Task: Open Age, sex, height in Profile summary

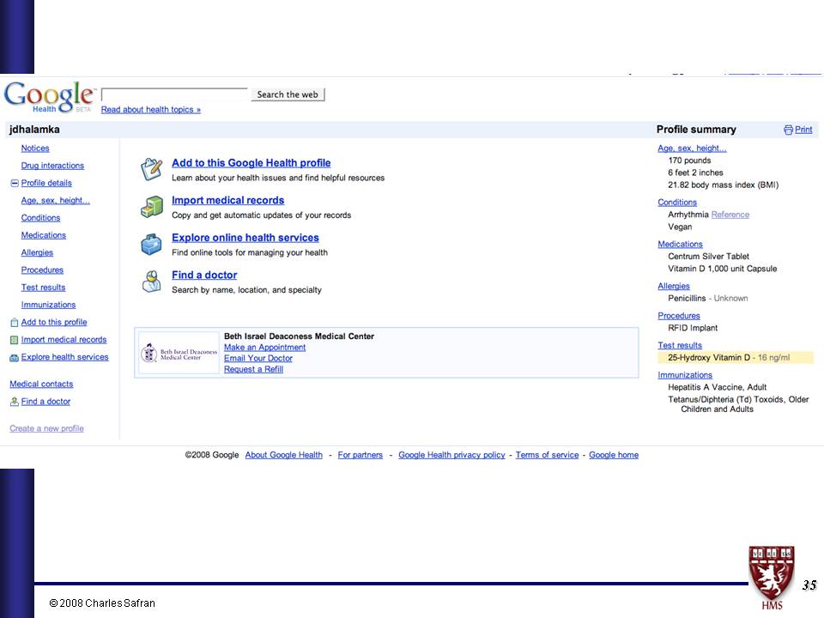Action: [x=692, y=148]
